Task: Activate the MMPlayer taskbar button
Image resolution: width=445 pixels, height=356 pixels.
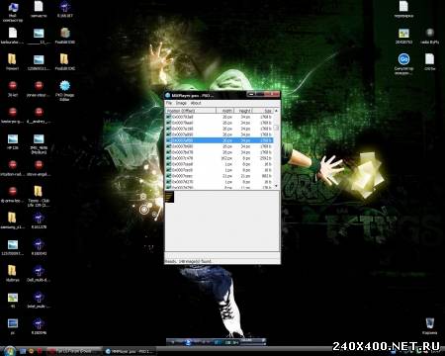Action: click(x=131, y=351)
